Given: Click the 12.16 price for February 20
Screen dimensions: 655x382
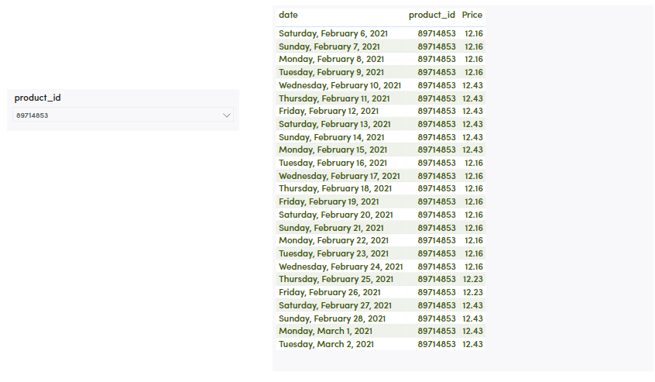Looking at the screenshot, I should 474,215.
